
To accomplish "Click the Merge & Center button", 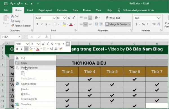I will pyautogui.click(x=116, y=24).
